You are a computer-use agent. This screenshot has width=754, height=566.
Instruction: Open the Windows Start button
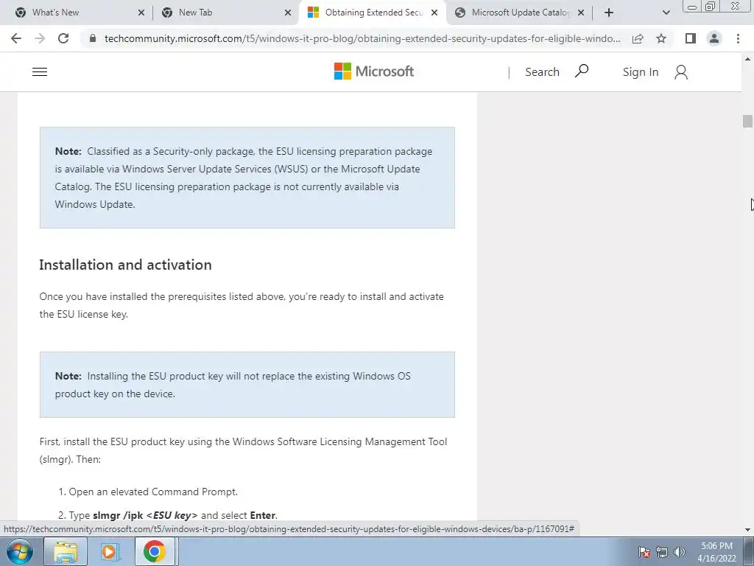click(x=20, y=551)
